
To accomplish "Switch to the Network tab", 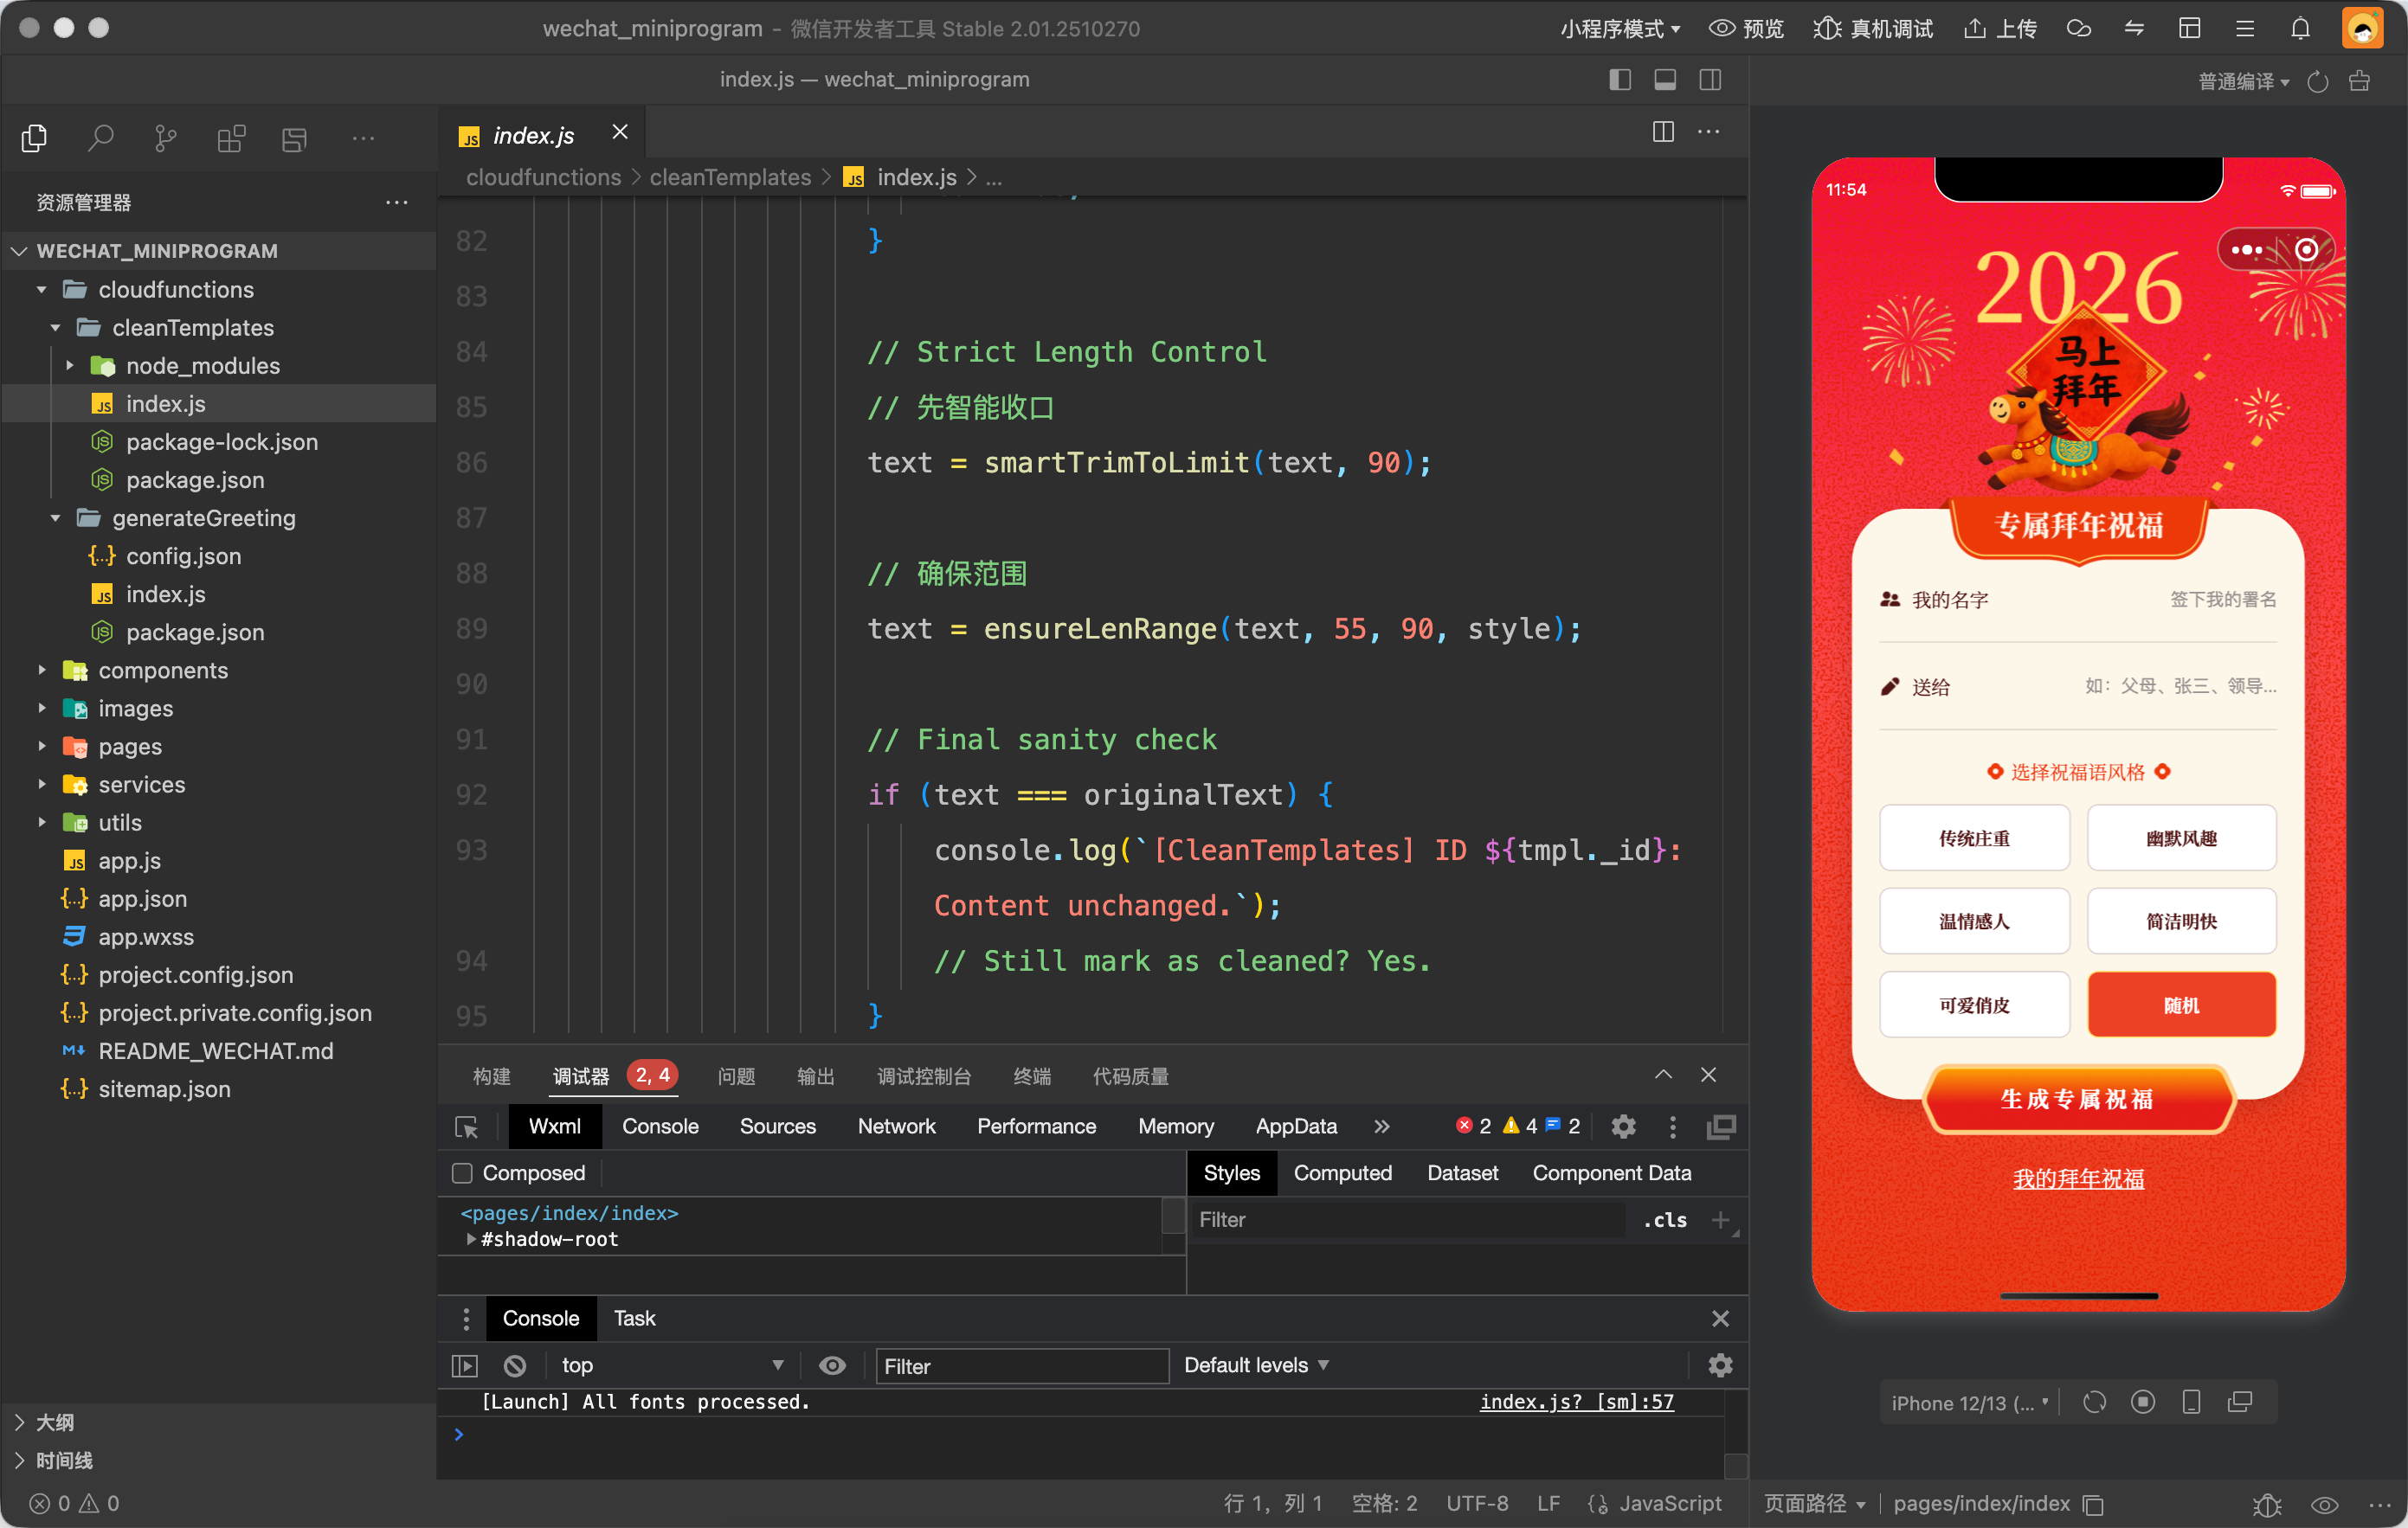I will click(896, 1127).
